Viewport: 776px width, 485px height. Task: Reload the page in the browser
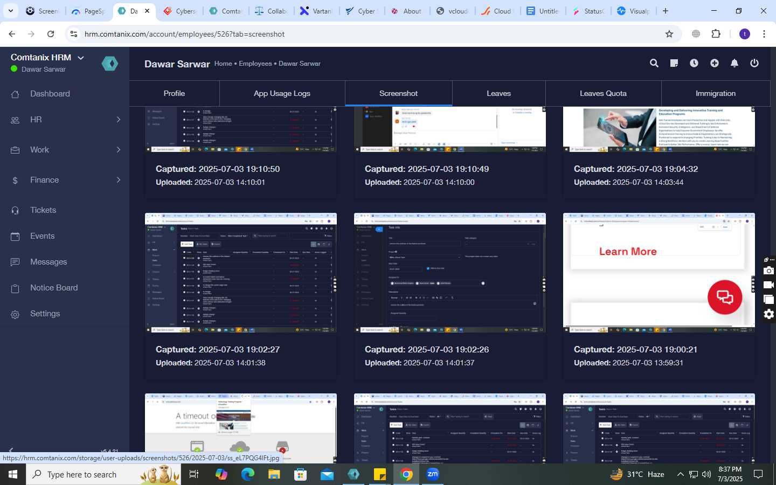point(51,34)
